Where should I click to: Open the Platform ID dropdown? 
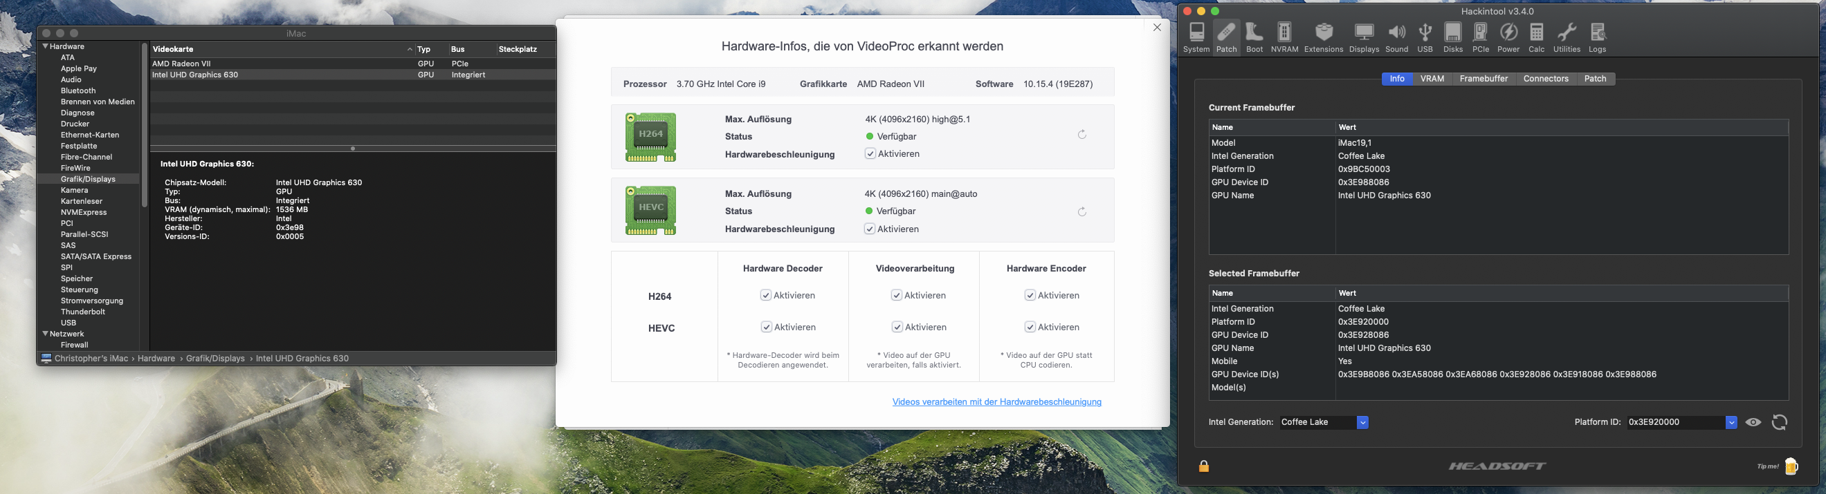click(1682, 423)
